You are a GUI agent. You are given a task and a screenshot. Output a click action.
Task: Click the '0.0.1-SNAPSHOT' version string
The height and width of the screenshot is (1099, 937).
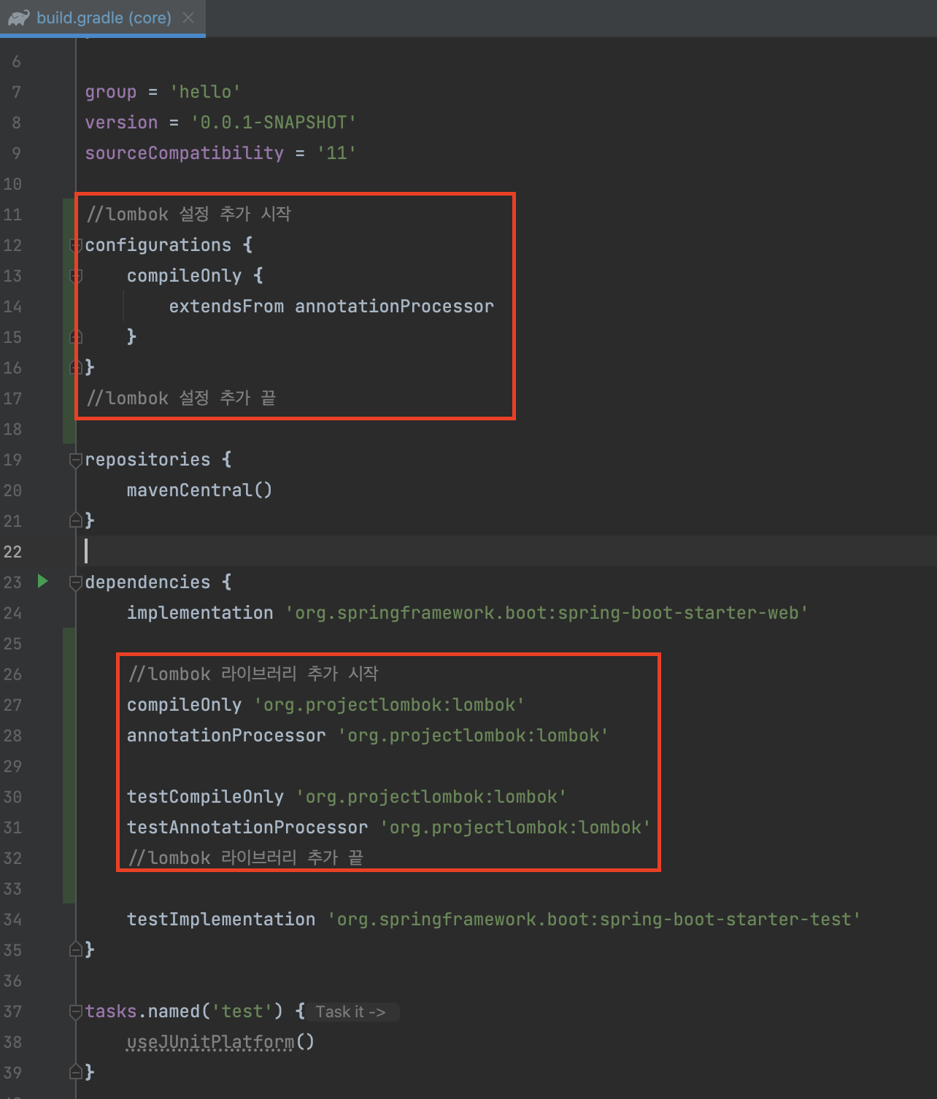coord(273,123)
